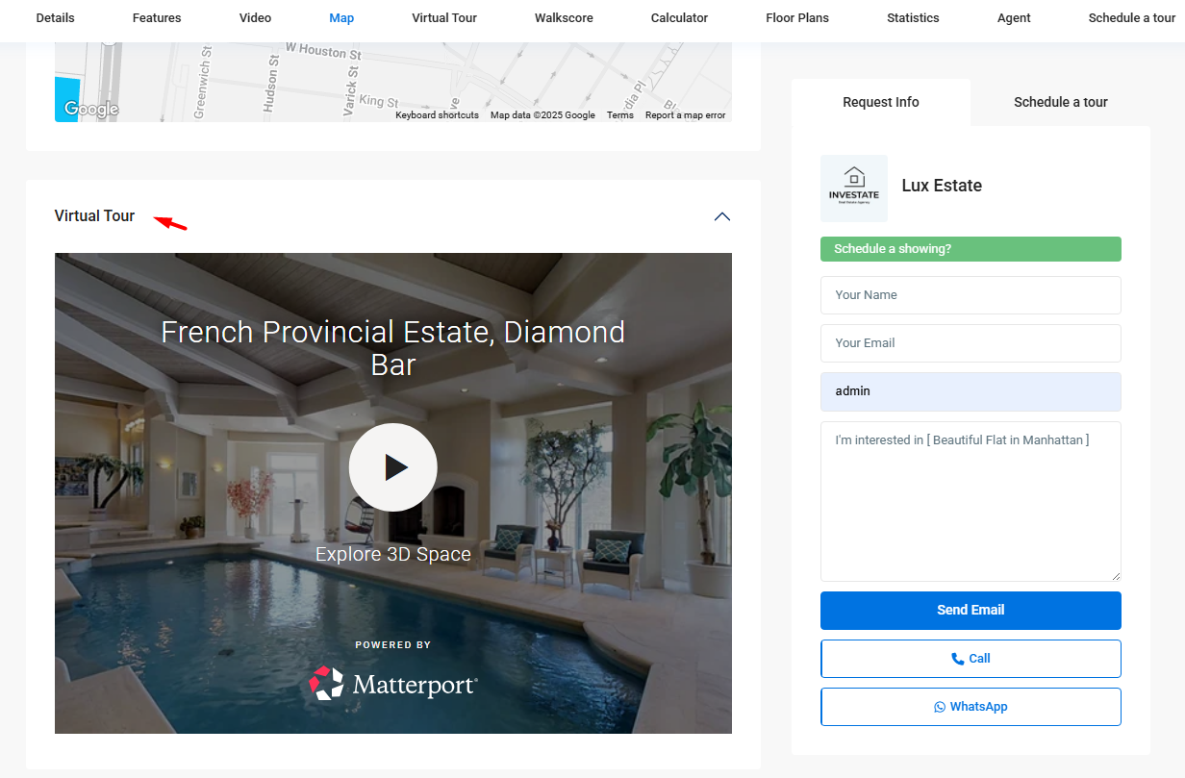Play the Explore 3D Space virtual tour
This screenshot has width=1185, height=778.
(392, 467)
